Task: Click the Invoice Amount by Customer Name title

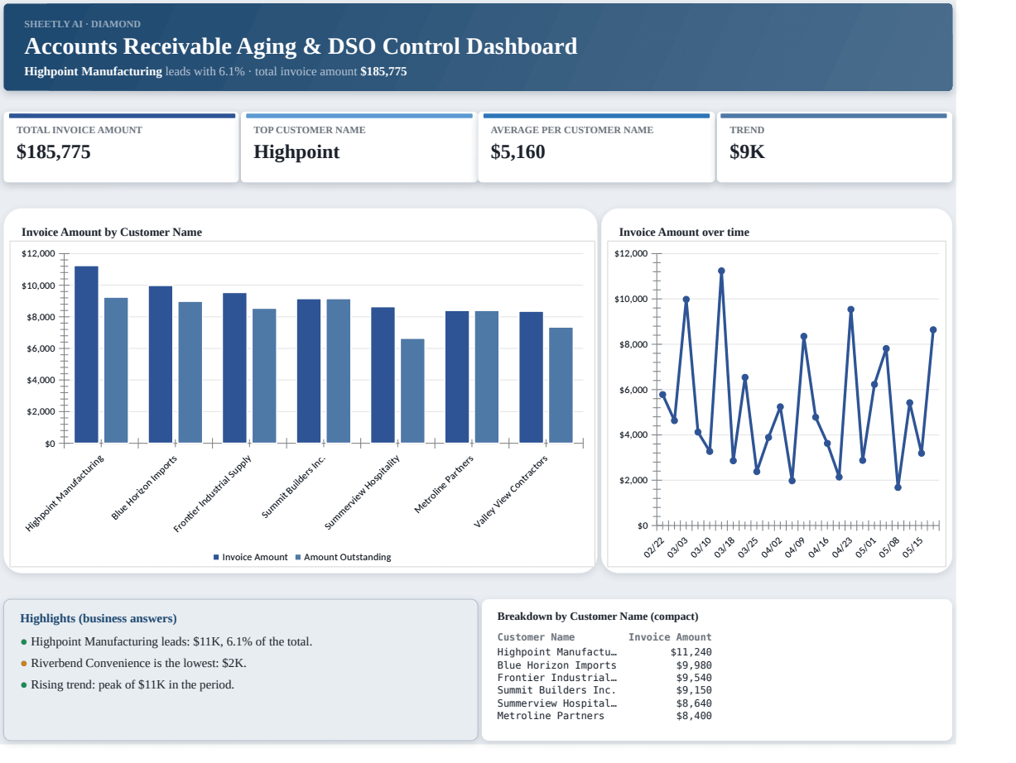Action: tap(112, 233)
